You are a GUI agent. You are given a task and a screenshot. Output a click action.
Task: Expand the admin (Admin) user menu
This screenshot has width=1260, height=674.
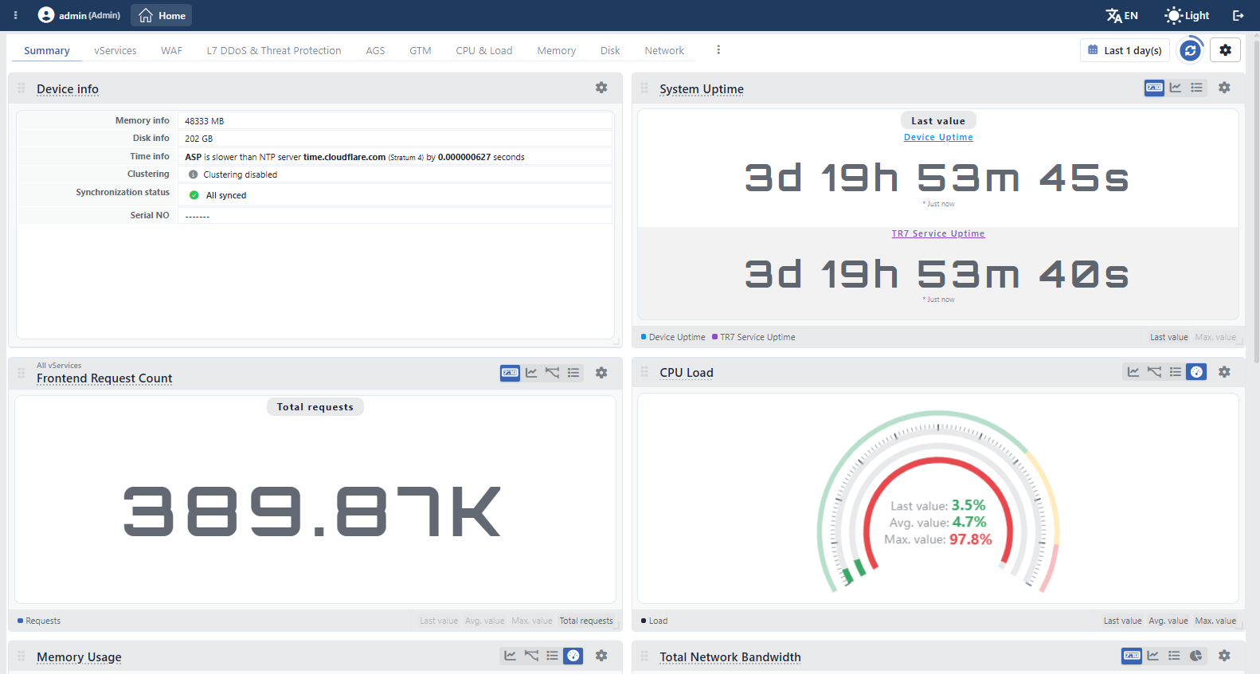80,15
